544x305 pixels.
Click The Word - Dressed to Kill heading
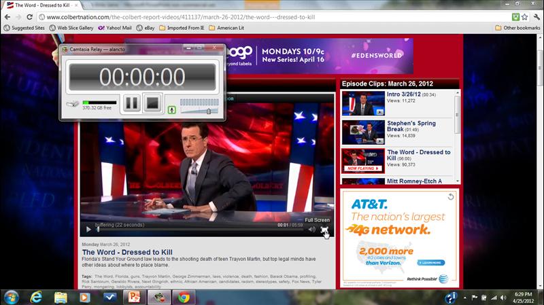click(x=127, y=252)
